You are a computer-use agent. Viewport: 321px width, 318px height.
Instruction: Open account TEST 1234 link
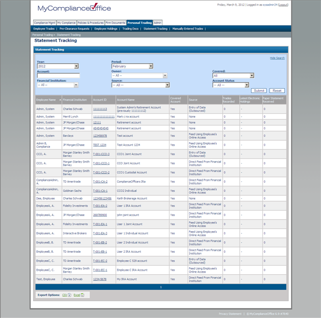[100, 145]
